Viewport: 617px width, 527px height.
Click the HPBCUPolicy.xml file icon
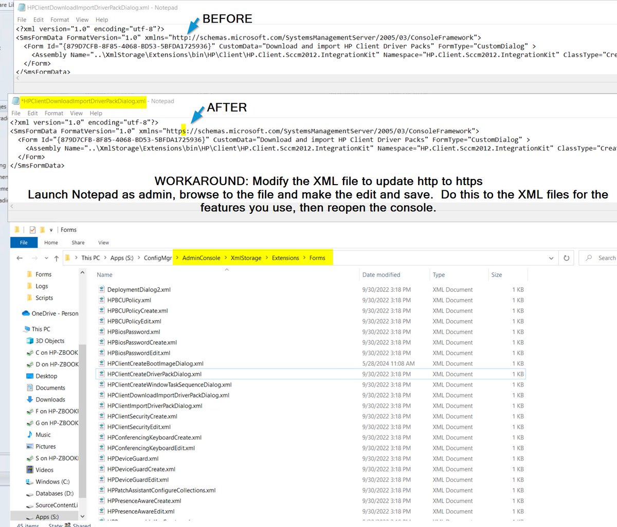pos(101,300)
